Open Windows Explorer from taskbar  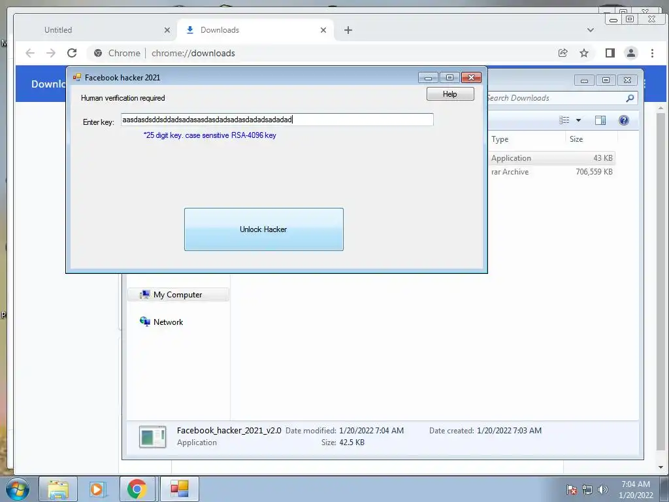coord(58,489)
